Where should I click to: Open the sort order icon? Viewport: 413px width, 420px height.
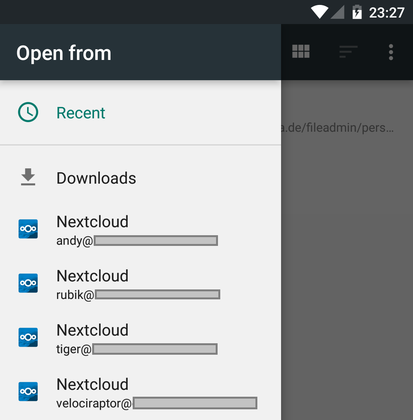coord(348,52)
